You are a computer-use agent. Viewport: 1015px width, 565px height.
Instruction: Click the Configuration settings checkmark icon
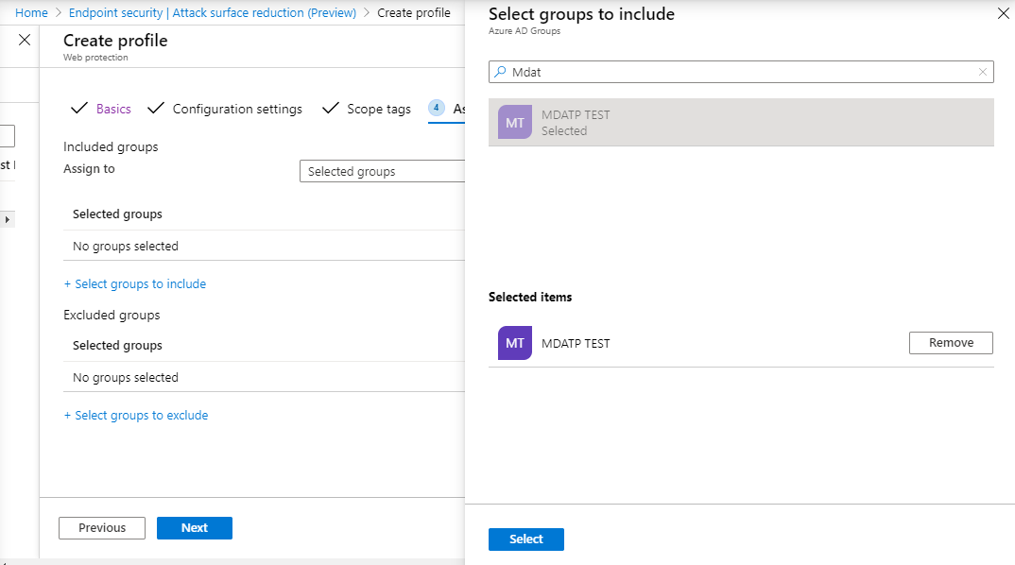tap(156, 109)
